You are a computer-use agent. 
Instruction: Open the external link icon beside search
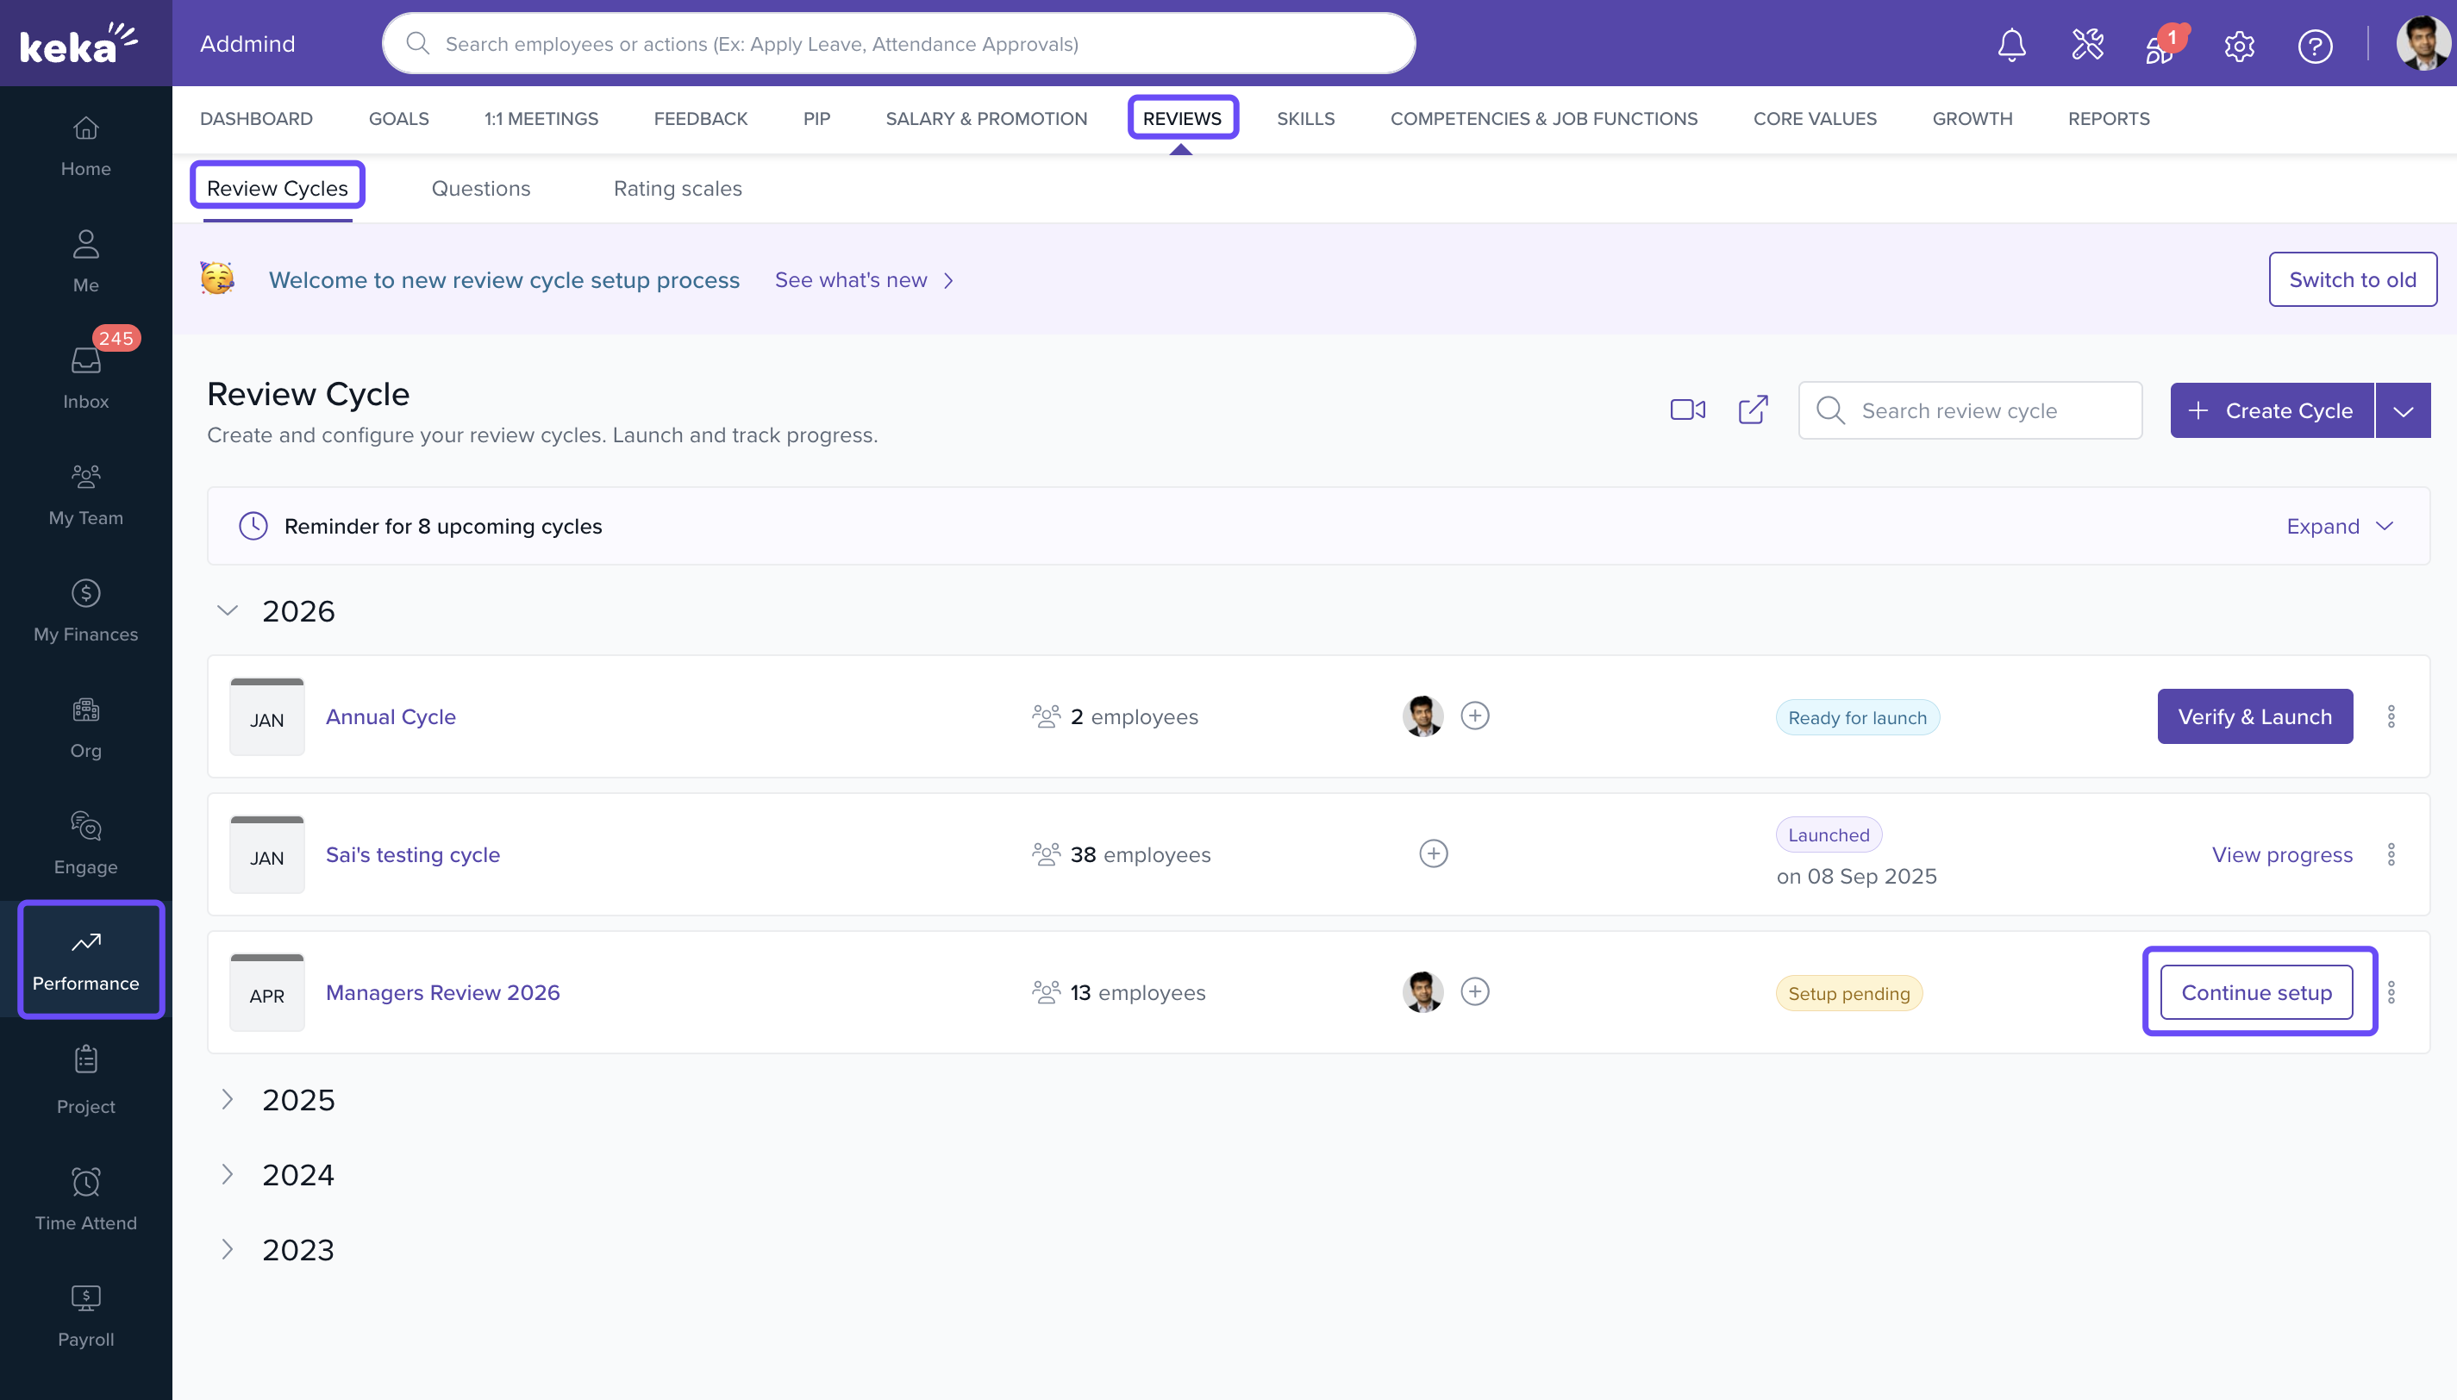(1754, 410)
